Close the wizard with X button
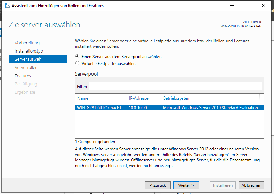274x194 pixels. [264, 6]
